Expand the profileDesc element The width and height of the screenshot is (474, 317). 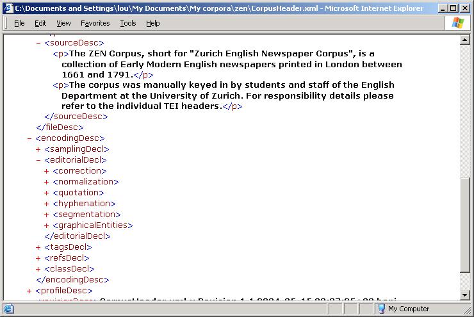tap(29, 291)
